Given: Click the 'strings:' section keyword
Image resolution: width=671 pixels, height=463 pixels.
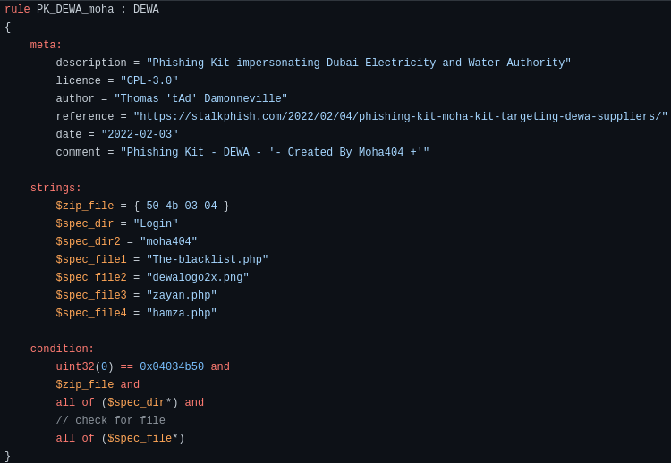Looking at the screenshot, I should tap(55, 189).
